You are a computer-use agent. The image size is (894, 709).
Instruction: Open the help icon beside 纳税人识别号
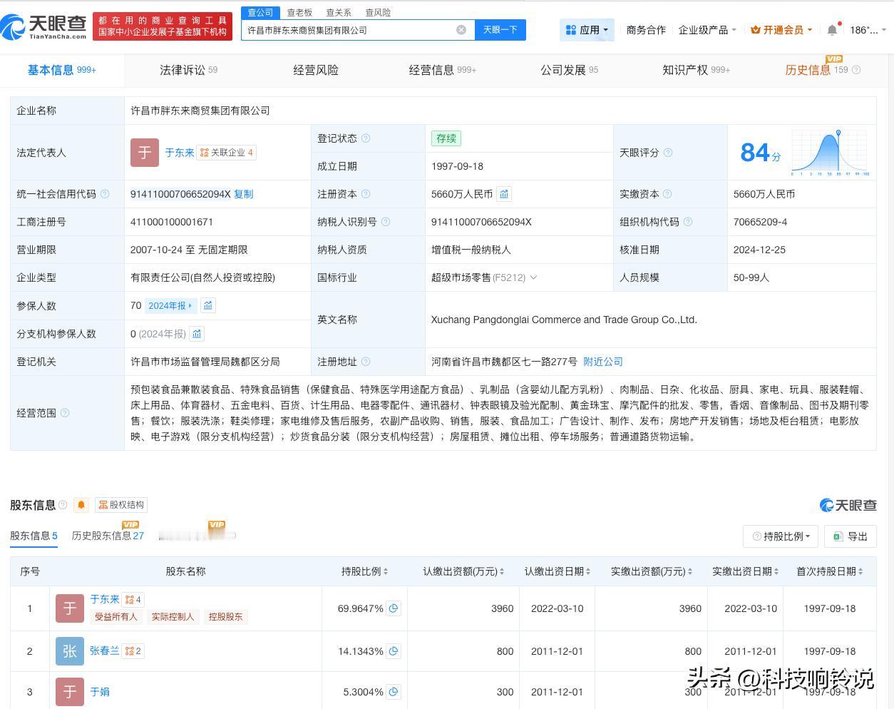(386, 222)
